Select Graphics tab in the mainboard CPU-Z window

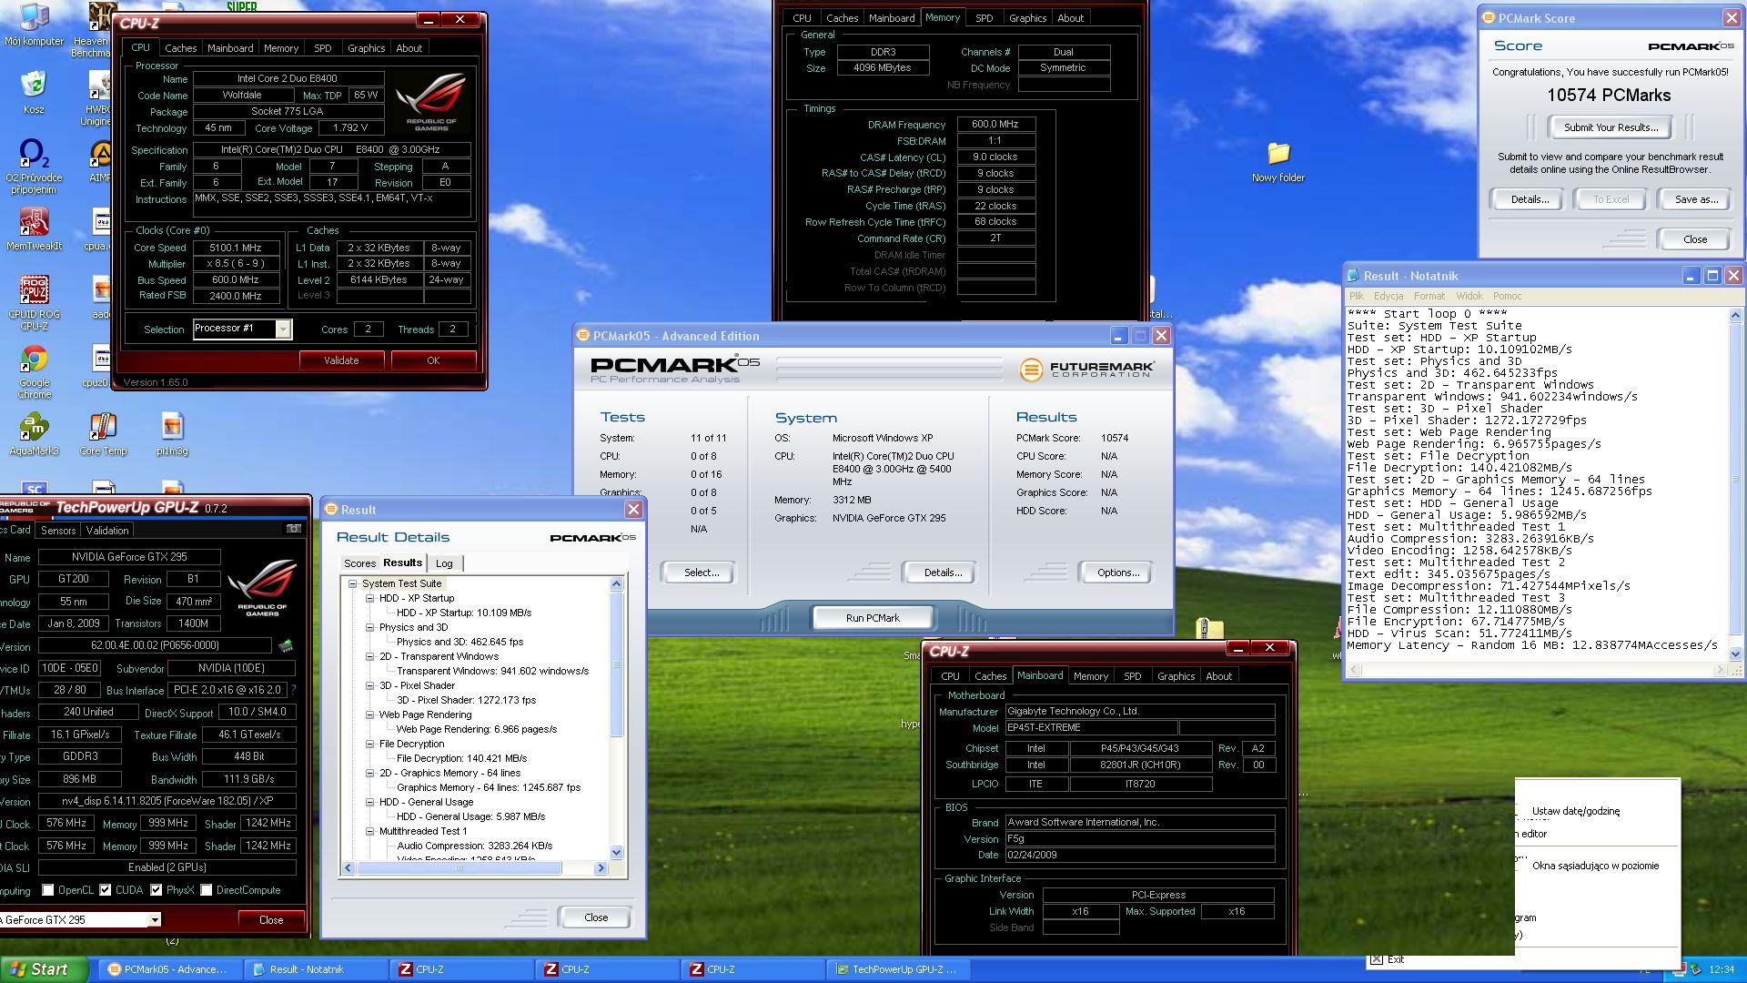click(1176, 676)
